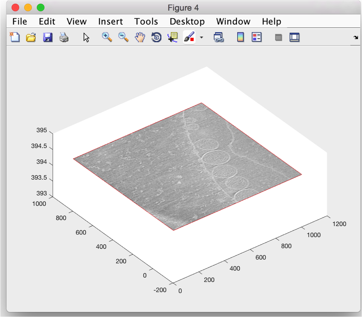
Task: Click the grayscale image surface in the plot
Action: click(187, 166)
